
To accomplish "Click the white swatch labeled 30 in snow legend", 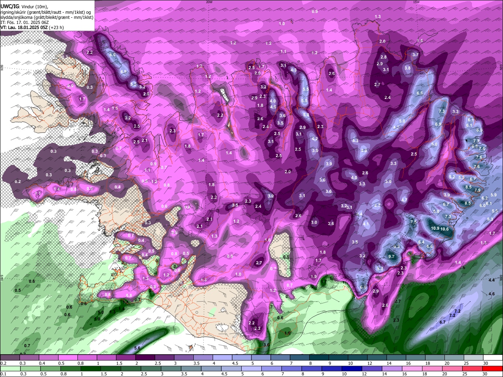I will click(x=493, y=358).
